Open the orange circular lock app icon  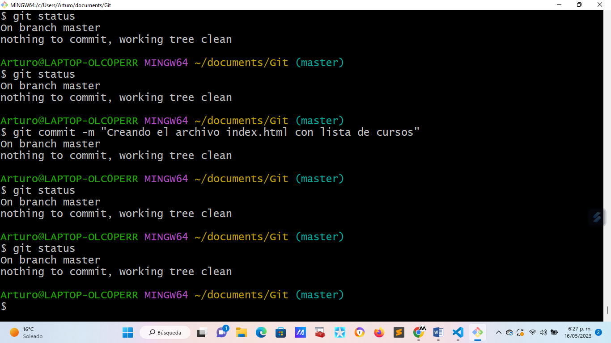360,332
